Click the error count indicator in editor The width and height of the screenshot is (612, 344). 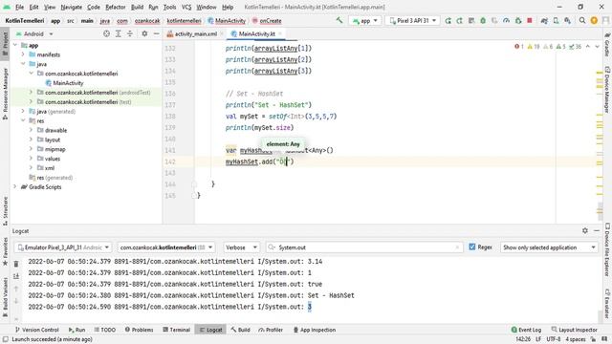point(518,47)
